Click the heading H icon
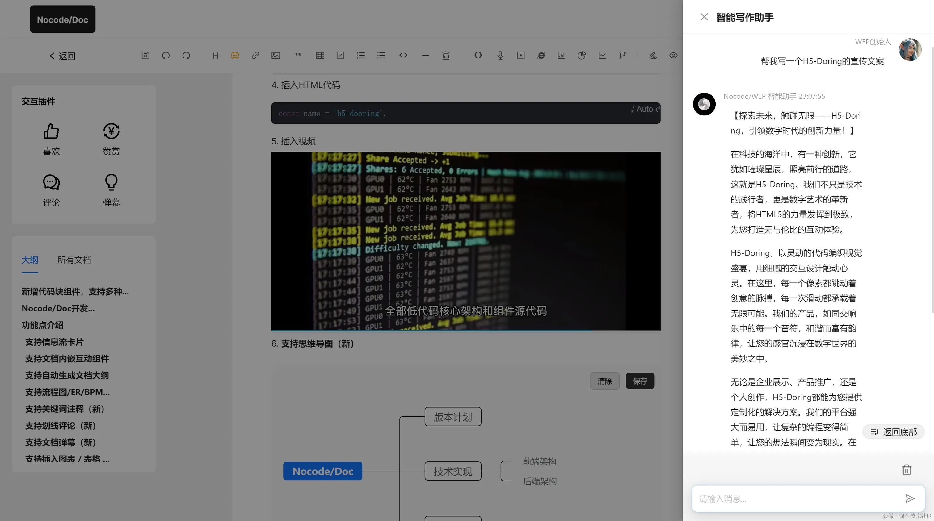The height and width of the screenshot is (521, 934). [x=215, y=56]
